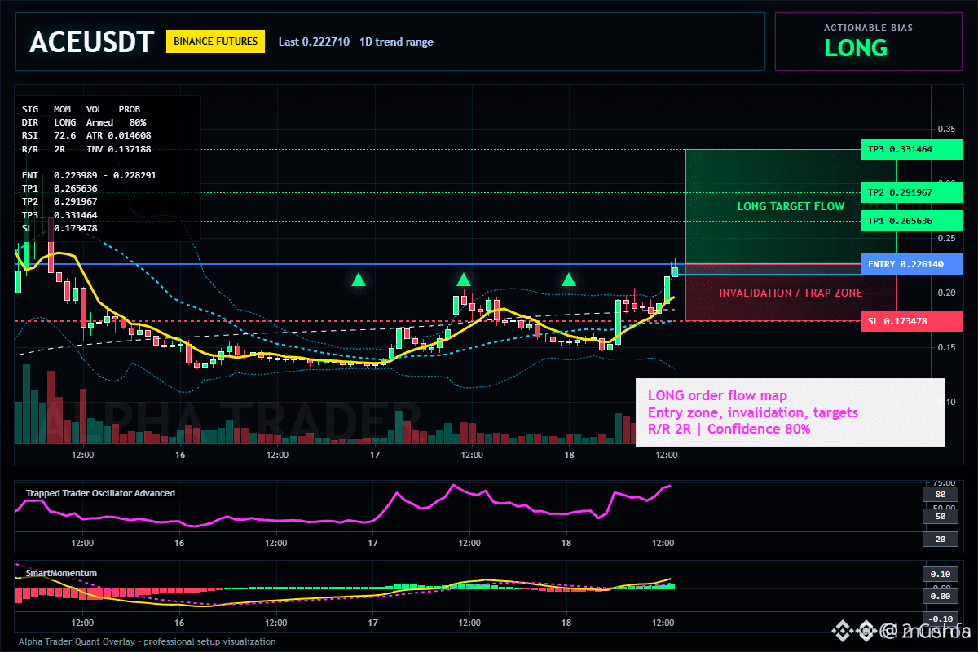978x652 pixels.
Task: Select the TP3 0.331464 price tag
Action: coord(911,150)
